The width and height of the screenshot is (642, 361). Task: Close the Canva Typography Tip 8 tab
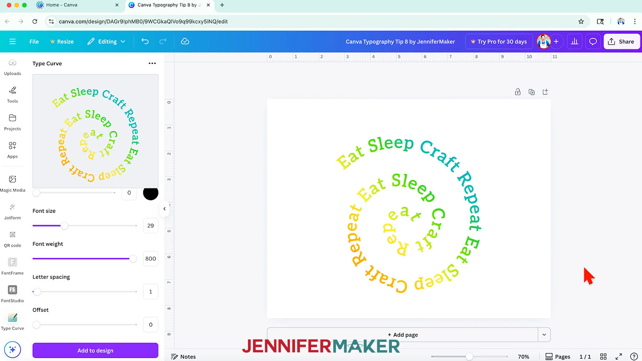(x=208, y=5)
